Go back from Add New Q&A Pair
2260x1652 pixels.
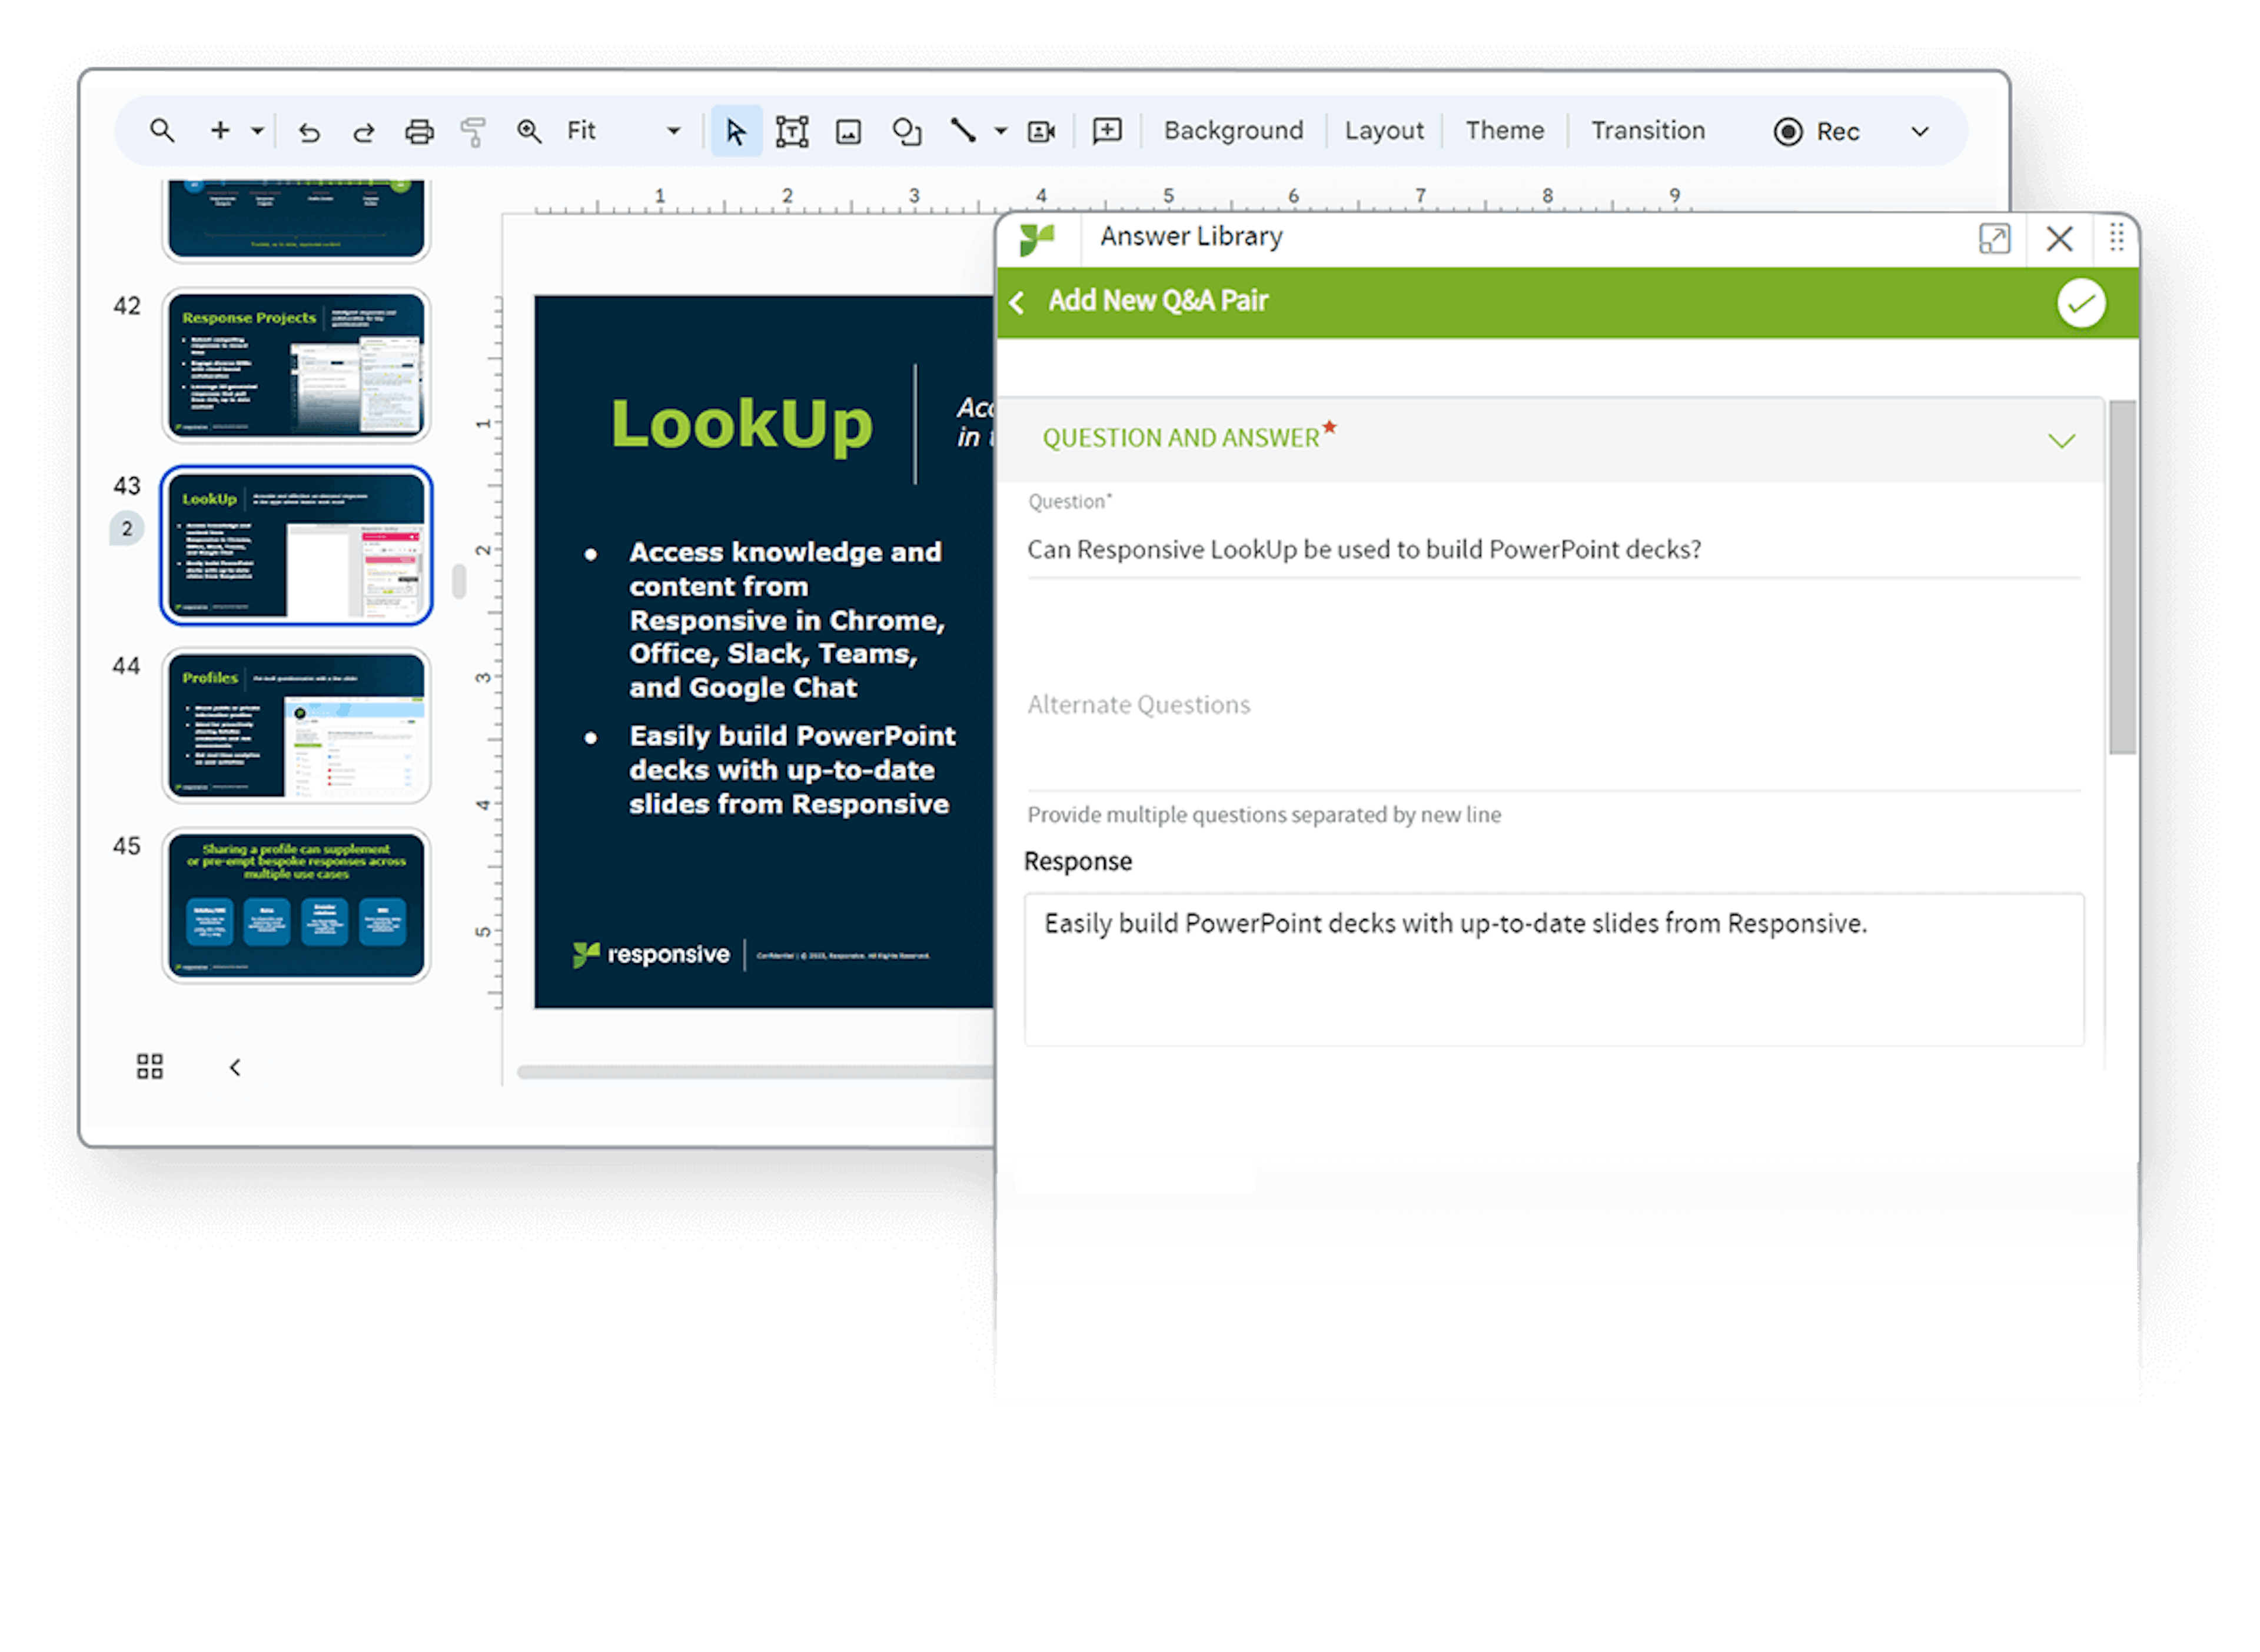coord(1018,302)
